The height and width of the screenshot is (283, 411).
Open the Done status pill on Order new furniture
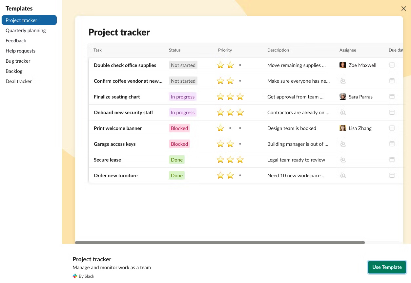tap(176, 175)
